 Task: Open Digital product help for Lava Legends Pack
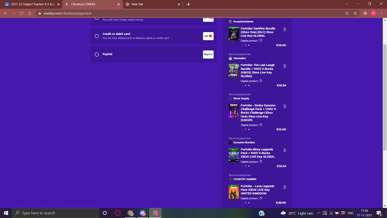point(261,198)
